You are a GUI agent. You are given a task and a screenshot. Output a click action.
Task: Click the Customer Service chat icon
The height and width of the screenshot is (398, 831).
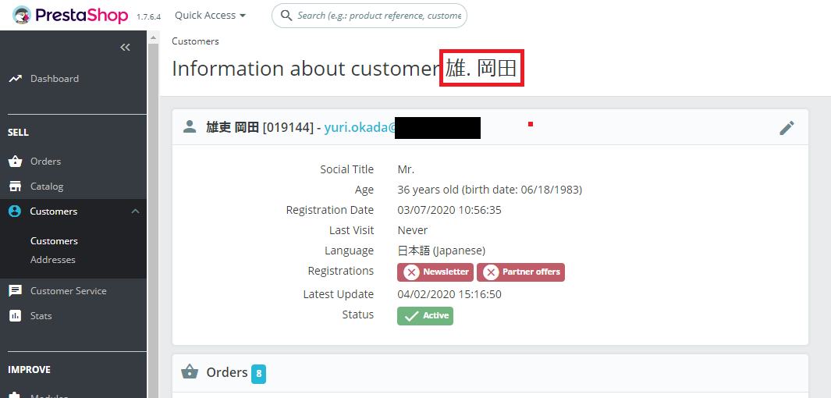pyautogui.click(x=16, y=290)
